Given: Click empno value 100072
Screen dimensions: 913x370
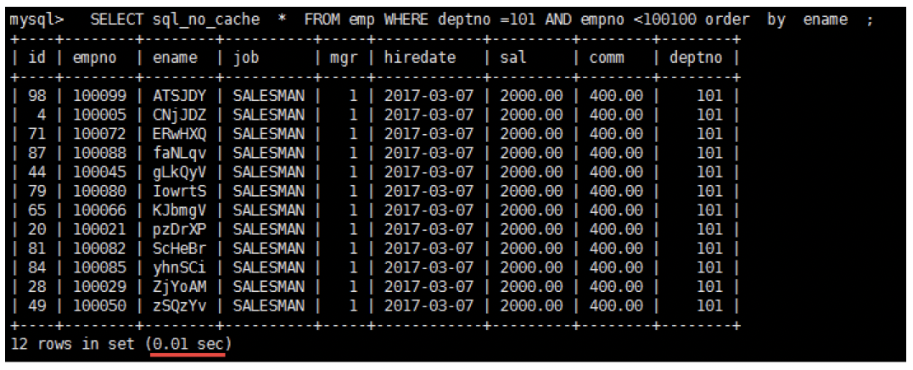Looking at the screenshot, I should 99,134.
